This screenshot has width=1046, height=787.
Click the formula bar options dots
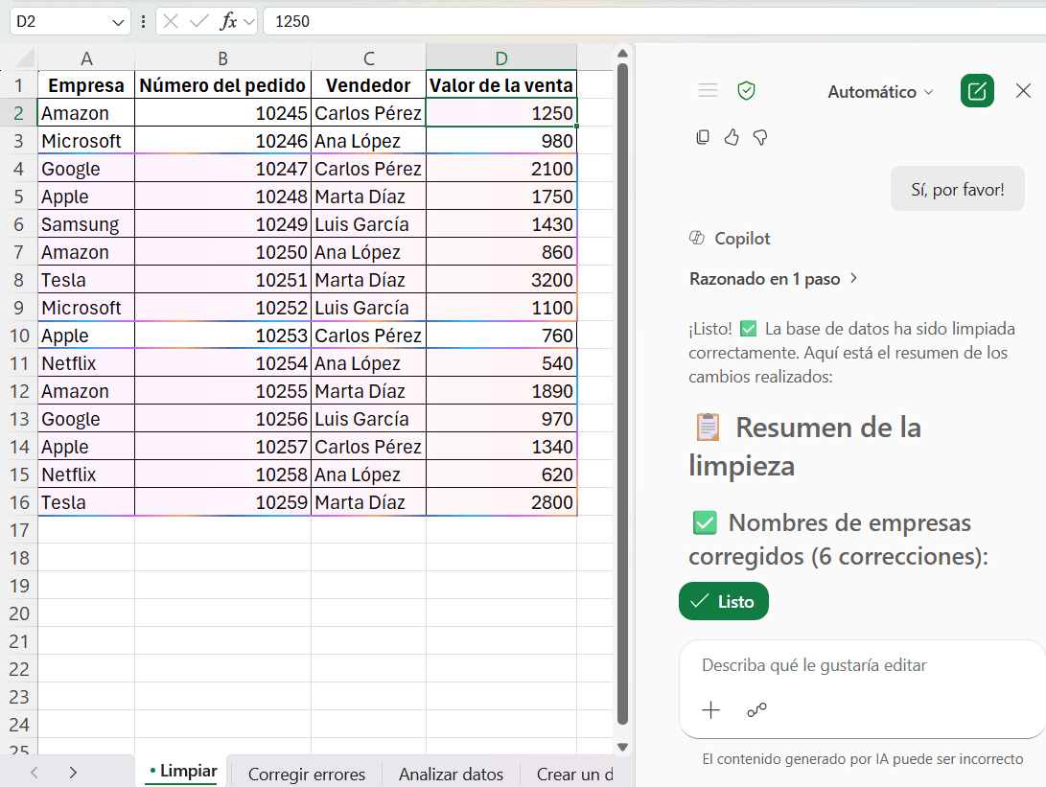pyautogui.click(x=144, y=22)
